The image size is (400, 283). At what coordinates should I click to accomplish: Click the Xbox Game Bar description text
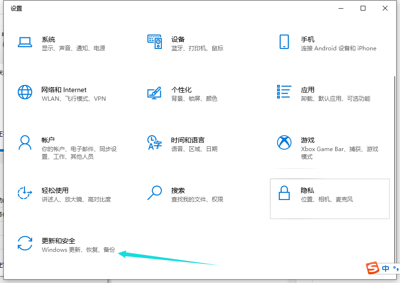[339, 153]
